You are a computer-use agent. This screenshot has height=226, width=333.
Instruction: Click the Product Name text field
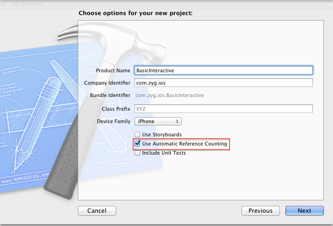[223, 70]
